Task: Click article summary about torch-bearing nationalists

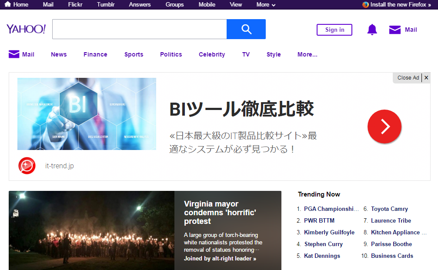Action: click(223, 242)
